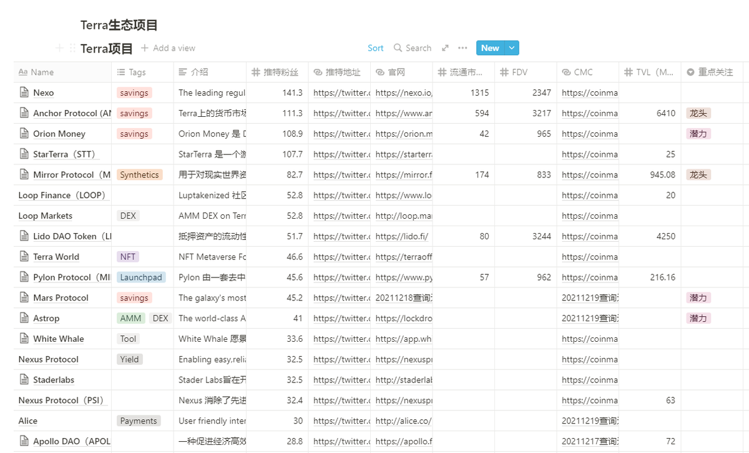Add a view to the database

[168, 48]
